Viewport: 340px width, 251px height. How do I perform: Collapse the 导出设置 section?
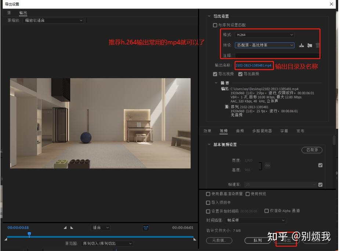[209, 16]
